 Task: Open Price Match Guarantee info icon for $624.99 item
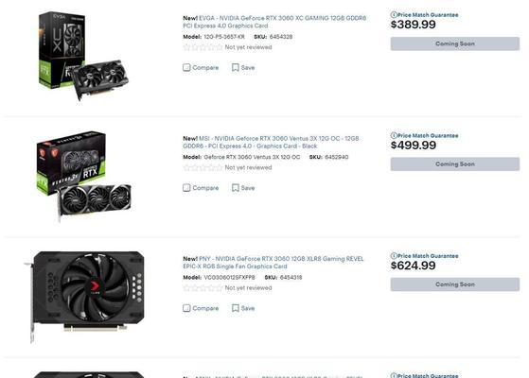click(x=394, y=256)
